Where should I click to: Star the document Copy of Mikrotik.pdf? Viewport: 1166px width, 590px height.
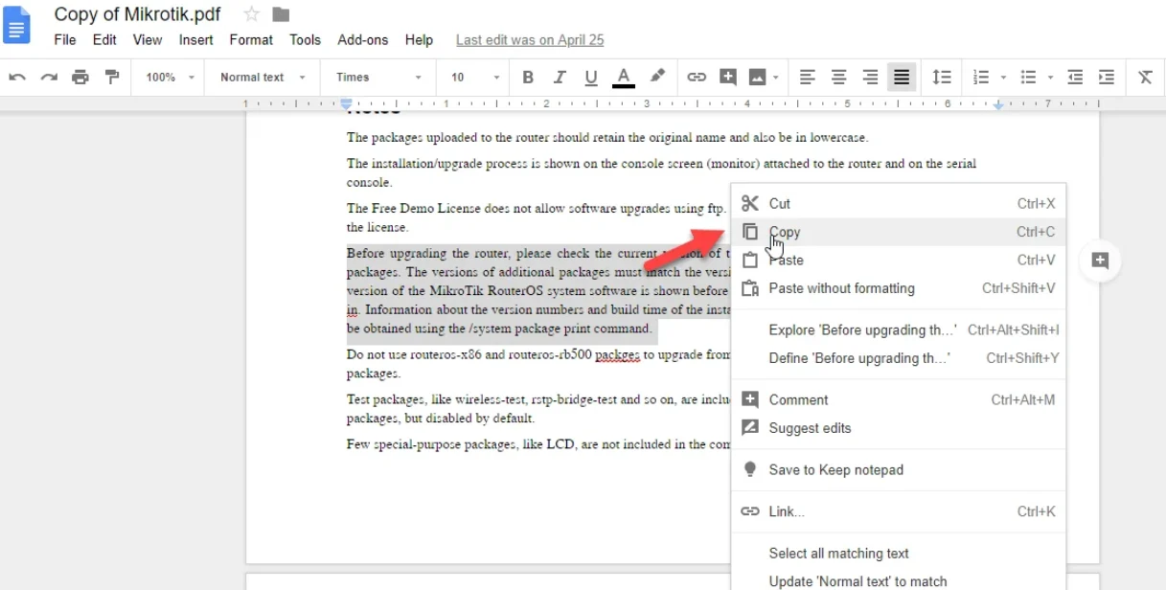click(x=252, y=14)
